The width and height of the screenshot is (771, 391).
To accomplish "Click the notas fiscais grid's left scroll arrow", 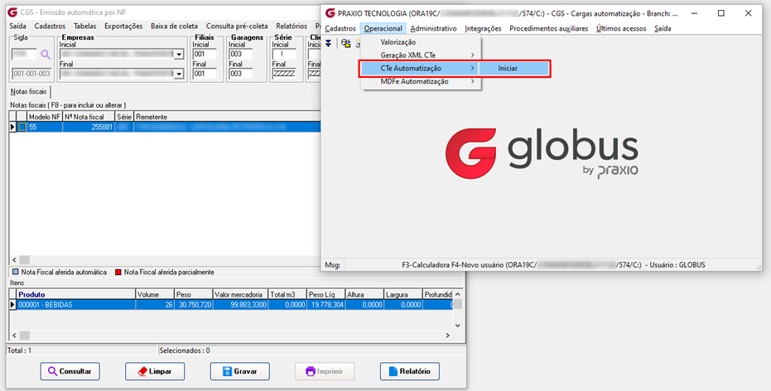I will click(x=14, y=259).
